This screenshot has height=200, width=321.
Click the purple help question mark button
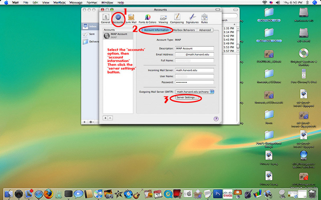tap(216, 118)
